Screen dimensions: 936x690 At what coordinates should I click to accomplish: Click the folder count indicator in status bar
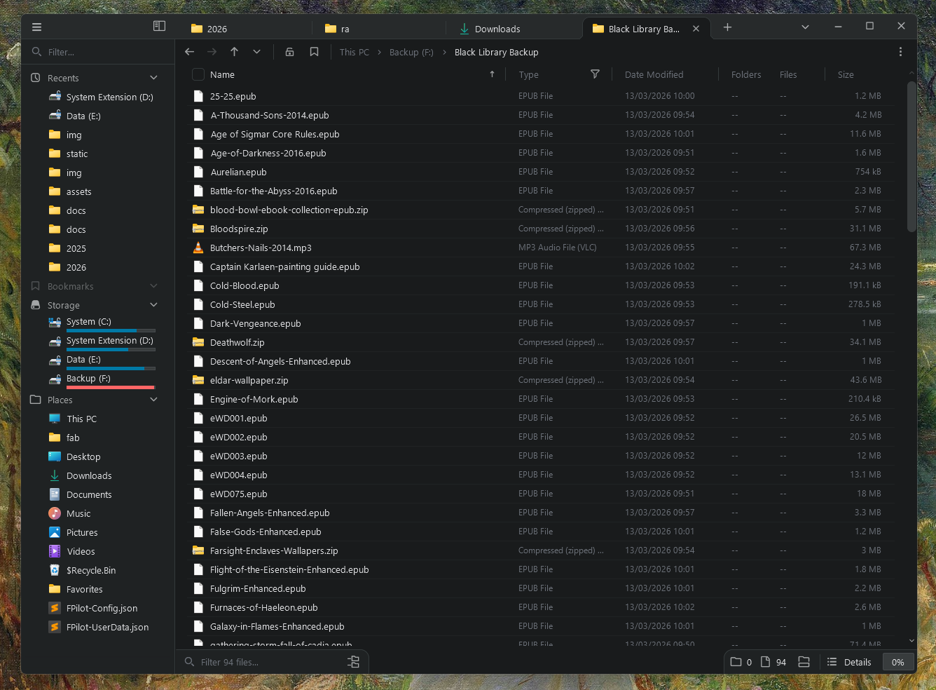click(x=741, y=662)
